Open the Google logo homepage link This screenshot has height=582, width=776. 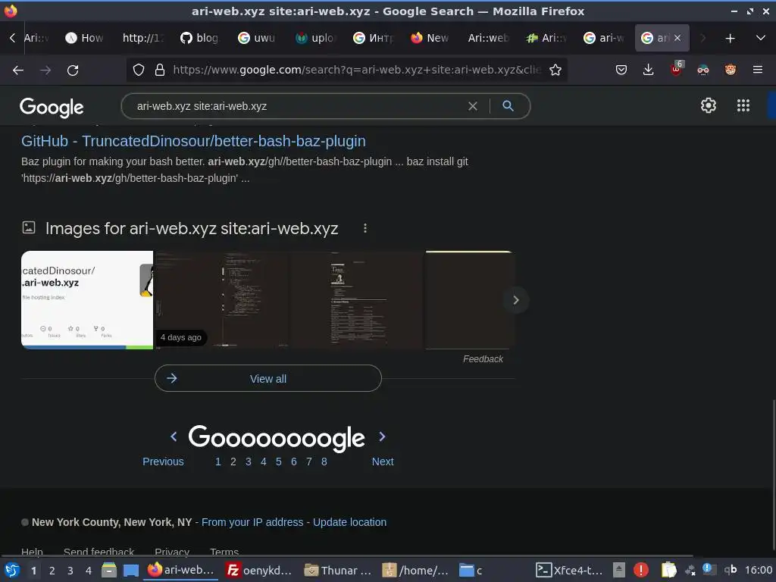point(52,107)
